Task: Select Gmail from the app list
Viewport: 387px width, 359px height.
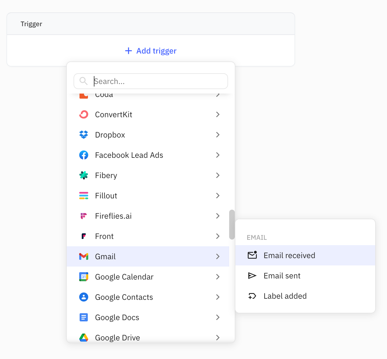Action: pos(148,256)
